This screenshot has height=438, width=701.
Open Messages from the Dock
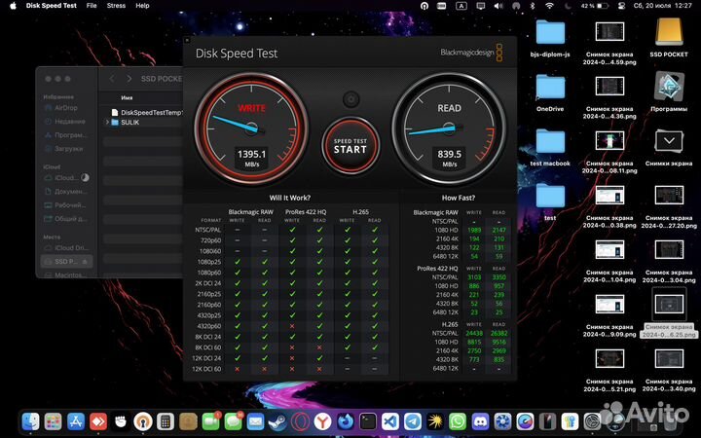[233, 421]
